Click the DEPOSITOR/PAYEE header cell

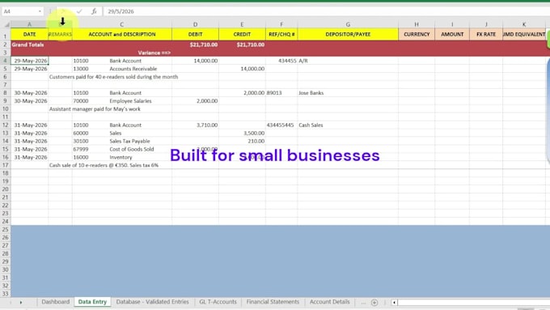coord(348,35)
